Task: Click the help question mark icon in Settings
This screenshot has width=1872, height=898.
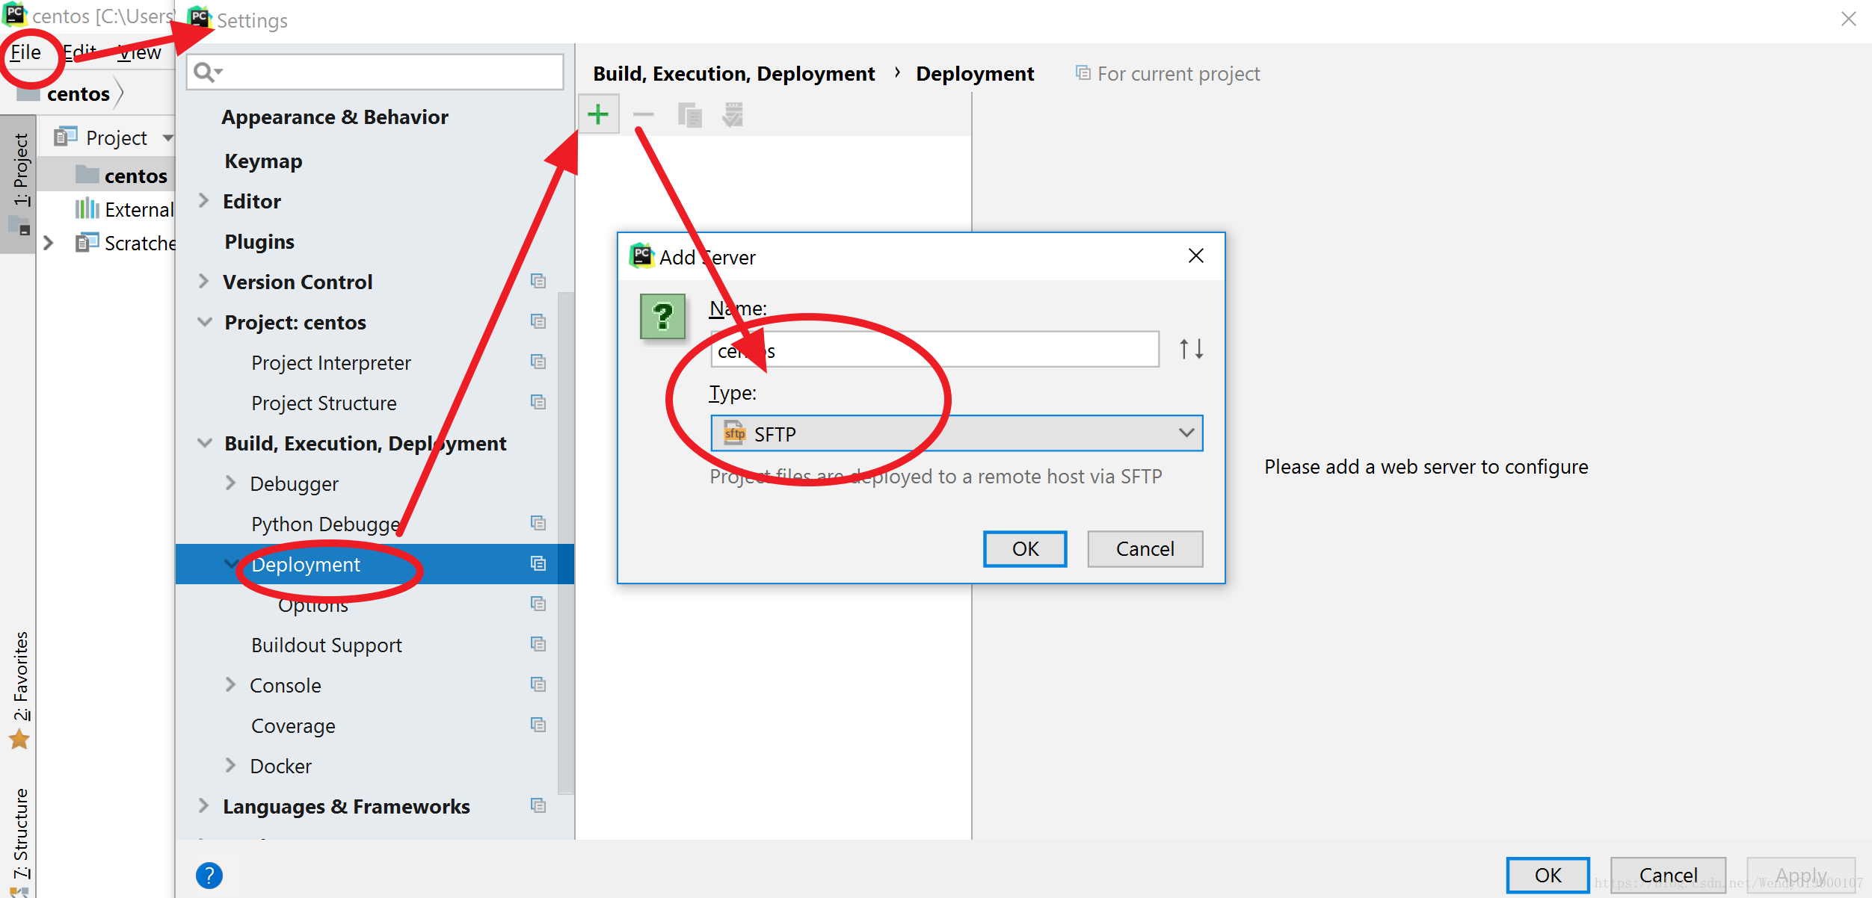Action: pos(209,875)
